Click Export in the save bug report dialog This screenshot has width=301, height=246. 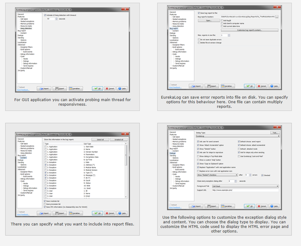click(212, 86)
